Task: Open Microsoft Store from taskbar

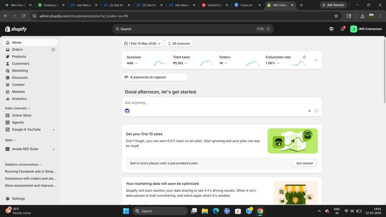Action: (x=238, y=211)
